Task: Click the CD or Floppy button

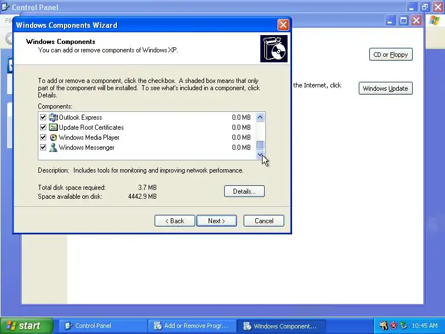Action: [x=391, y=55]
